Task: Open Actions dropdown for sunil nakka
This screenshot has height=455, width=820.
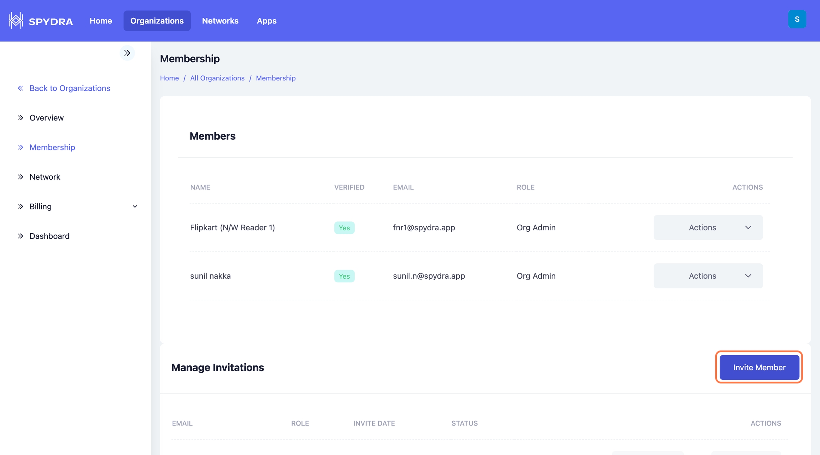Action: [x=708, y=276]
